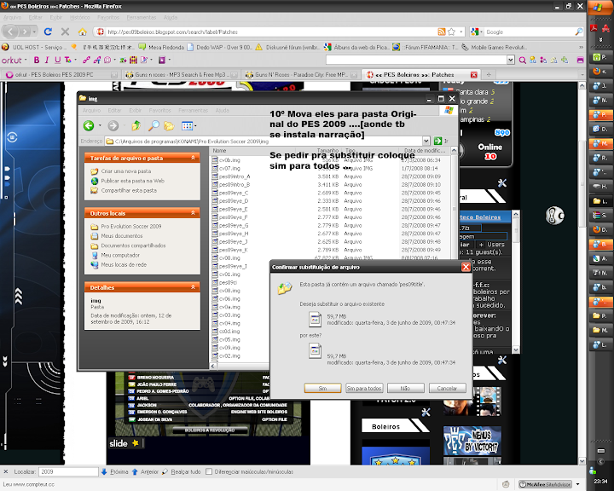Switch to Guns n roses MP3 Search tab

point(182,74)
